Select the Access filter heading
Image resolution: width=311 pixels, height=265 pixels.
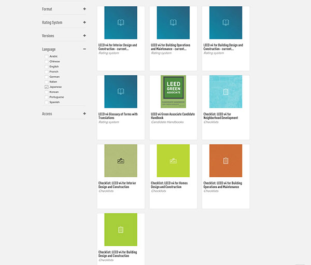[47, 114]
